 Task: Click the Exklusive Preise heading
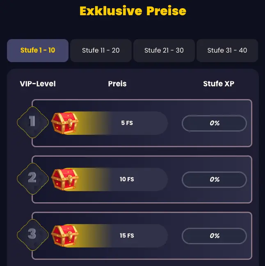(x=133, y=11)
